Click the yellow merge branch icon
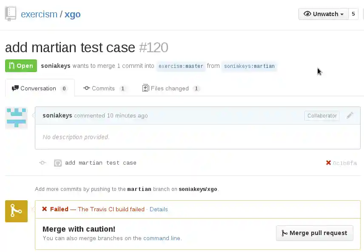 pyautogui.click(x=16, y=211)
